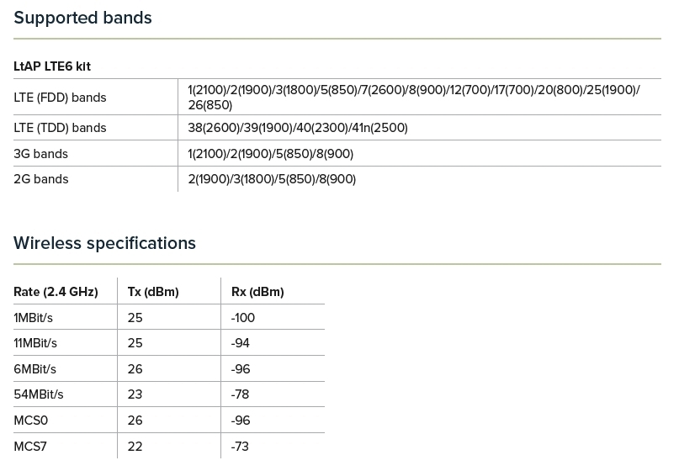Select the LtAP LTE6 kit title
Image resolution: width=679 pixels, height=471 pixels.
(x=52, y=66)
